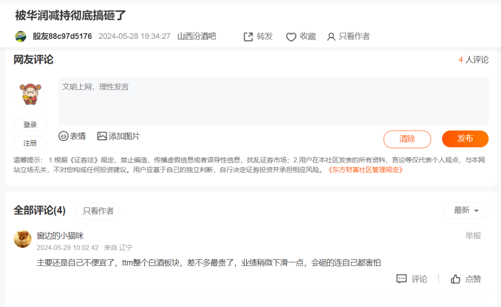Click the 收藏 favorite heart icon
The image size is (501, 307).
291,37
